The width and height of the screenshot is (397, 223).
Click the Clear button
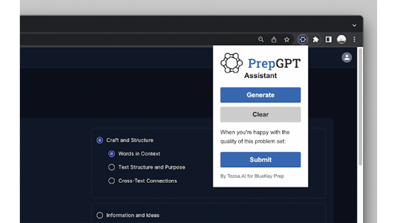point(260,114)
